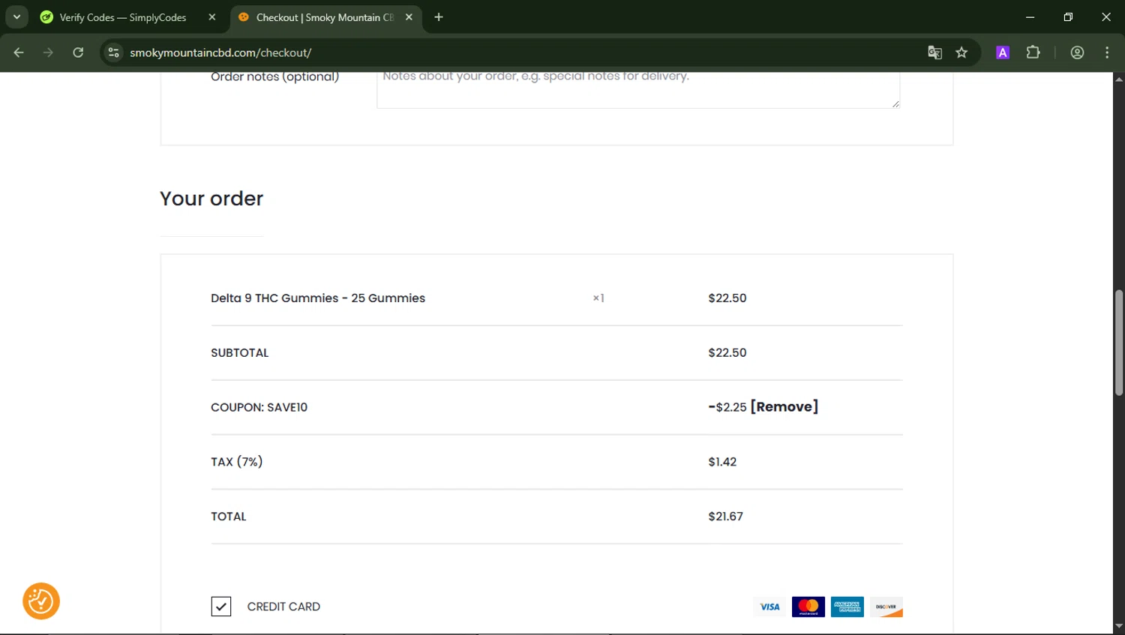
Task: Restore down the browser window
Action: point(1068,17)
